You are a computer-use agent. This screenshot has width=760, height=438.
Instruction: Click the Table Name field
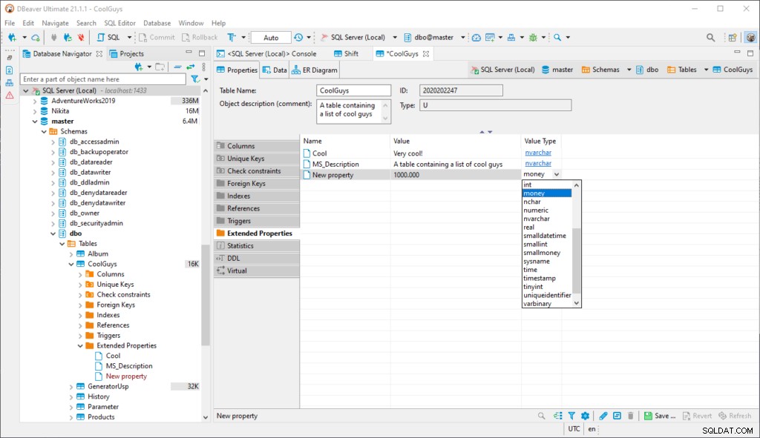click(354, 90)
